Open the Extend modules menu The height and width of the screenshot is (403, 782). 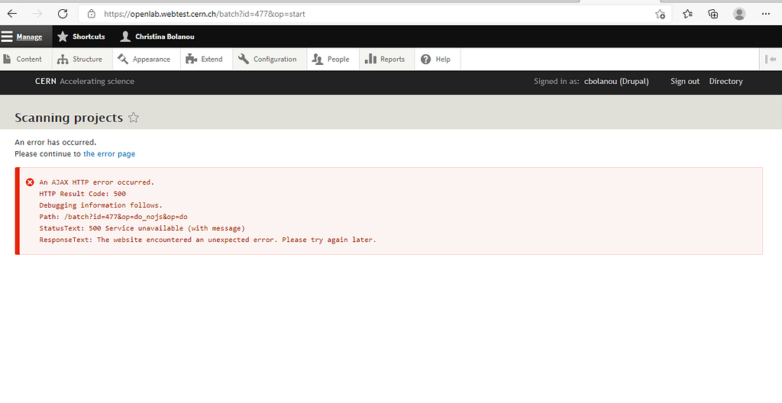click(205, 60)
